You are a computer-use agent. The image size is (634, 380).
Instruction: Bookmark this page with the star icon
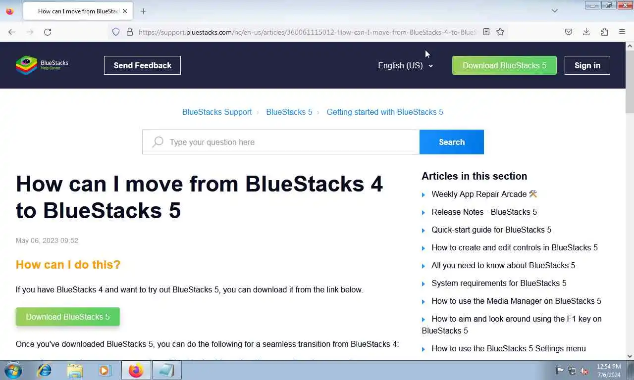(x=500, y=32)
